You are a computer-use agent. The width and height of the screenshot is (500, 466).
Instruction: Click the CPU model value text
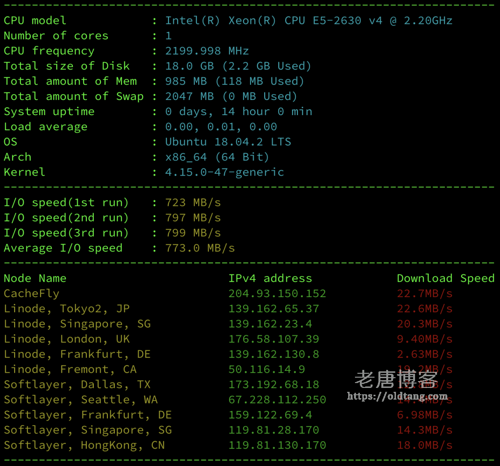click(309, 20)
